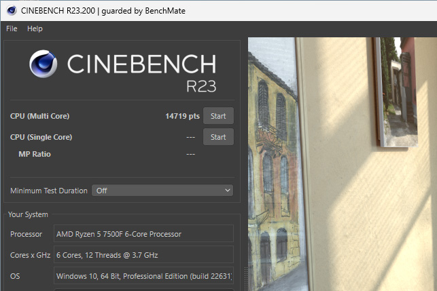Click the CPU (Single Core) label
The height and width of the screenshot is (291, 437).
point(41,137)
